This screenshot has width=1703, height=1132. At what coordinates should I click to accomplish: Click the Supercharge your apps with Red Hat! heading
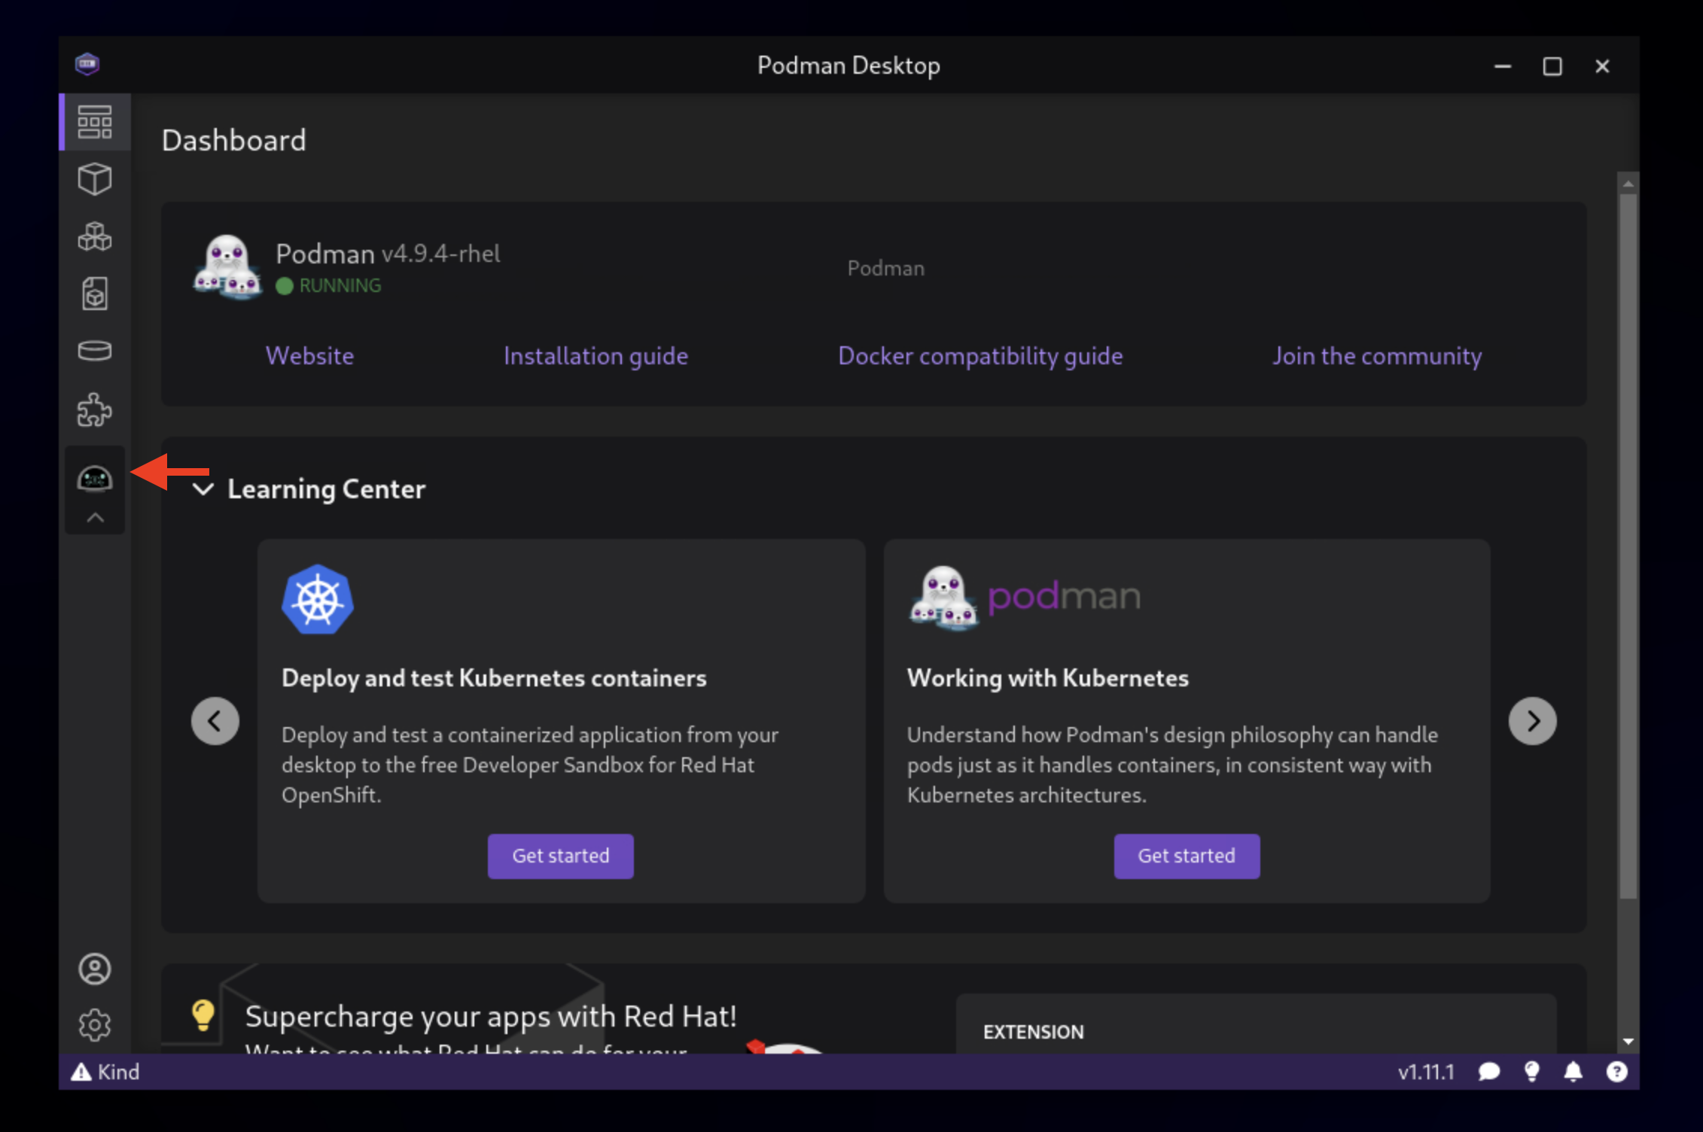click(491, 1017)
